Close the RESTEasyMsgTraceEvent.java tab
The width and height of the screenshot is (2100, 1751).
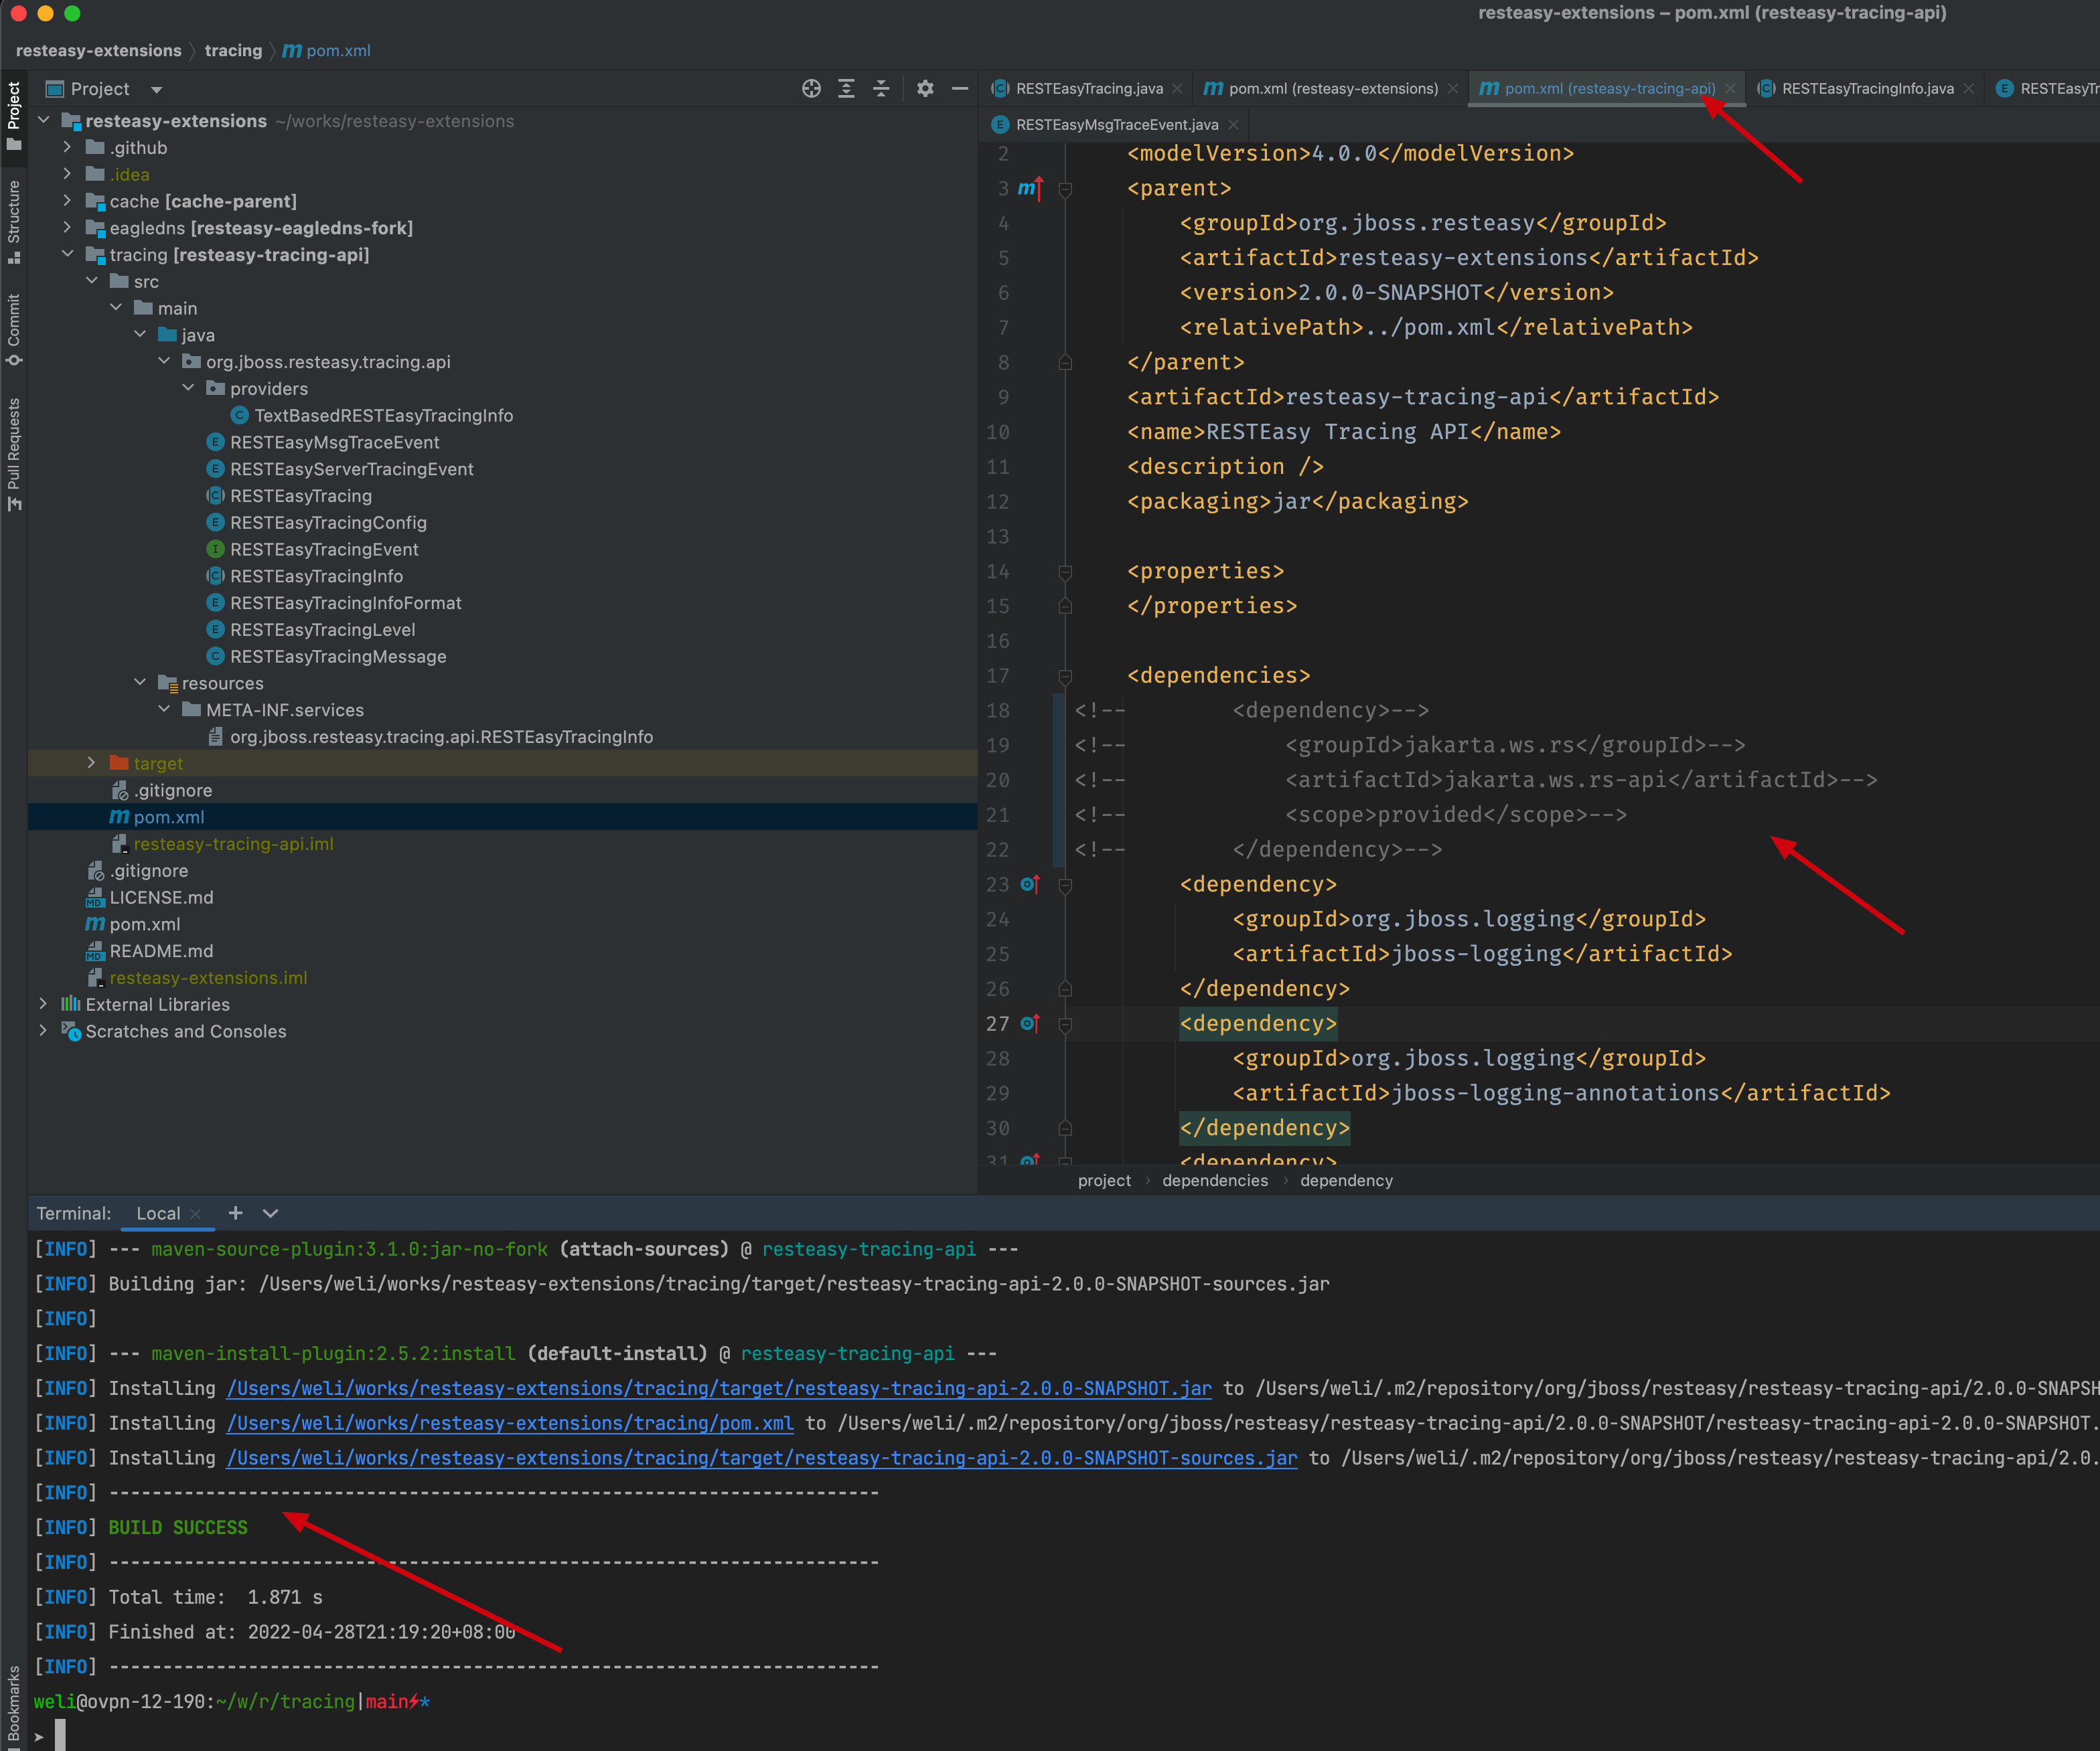(x=1234, y=125)
